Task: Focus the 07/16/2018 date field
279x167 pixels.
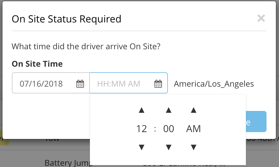Action: (x=51, y=83)
